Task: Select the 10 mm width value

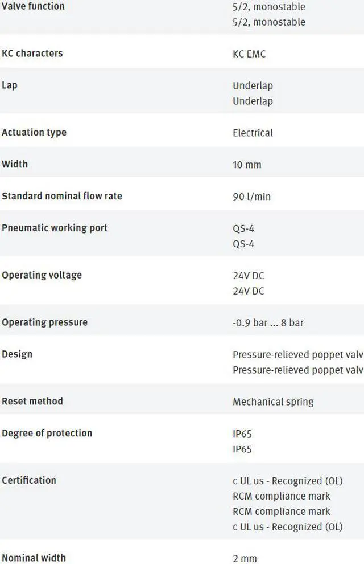Action: click(247, 165)
